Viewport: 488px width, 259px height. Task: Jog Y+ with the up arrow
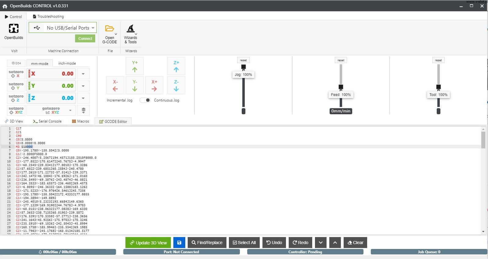pyautogui.click(x=135, y=66)
